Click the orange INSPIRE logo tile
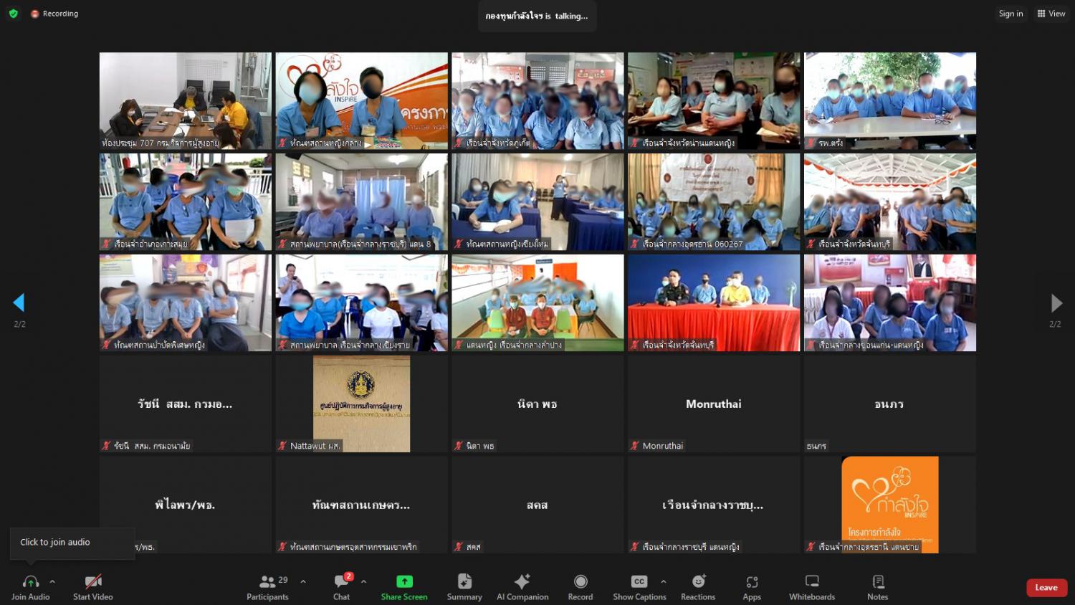The image size is (1075, 605). pyautogui.click(x=890, y=505)
